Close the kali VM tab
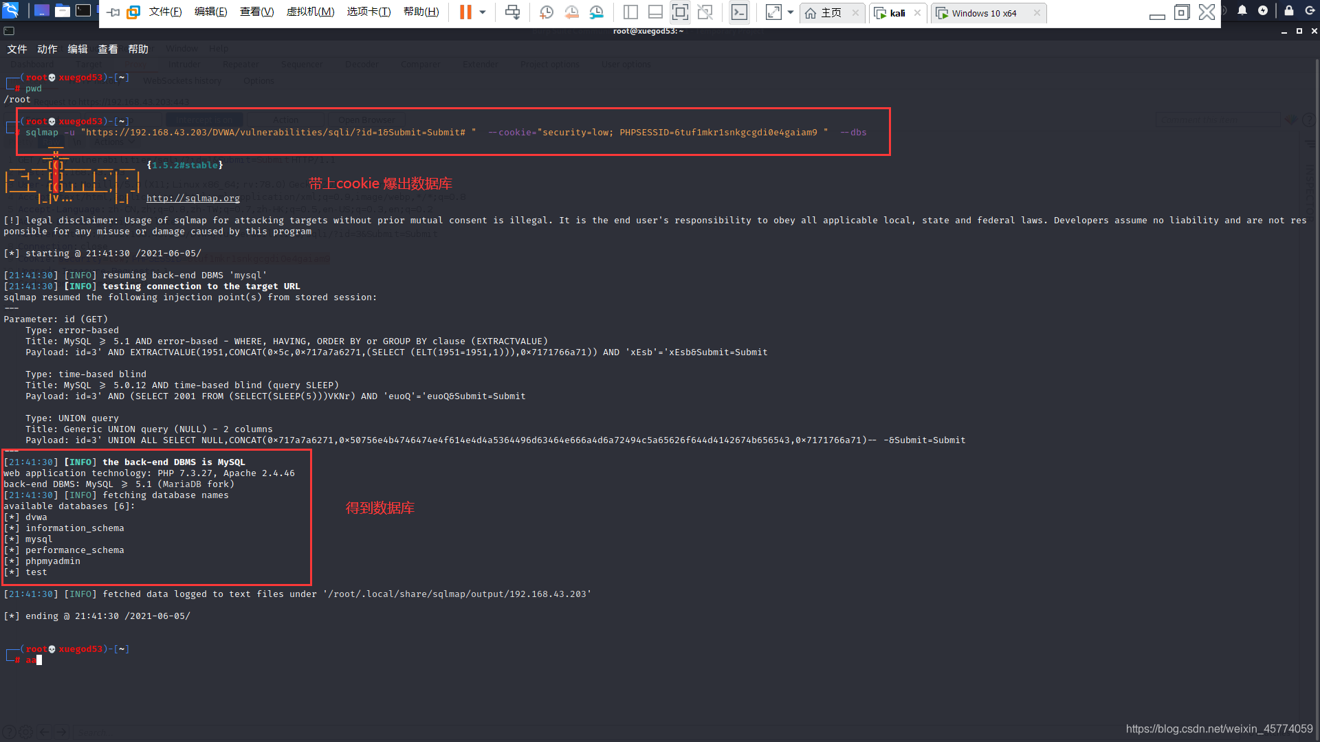Viewport: 1320px width, 742px height. click(x=917, y=13)
